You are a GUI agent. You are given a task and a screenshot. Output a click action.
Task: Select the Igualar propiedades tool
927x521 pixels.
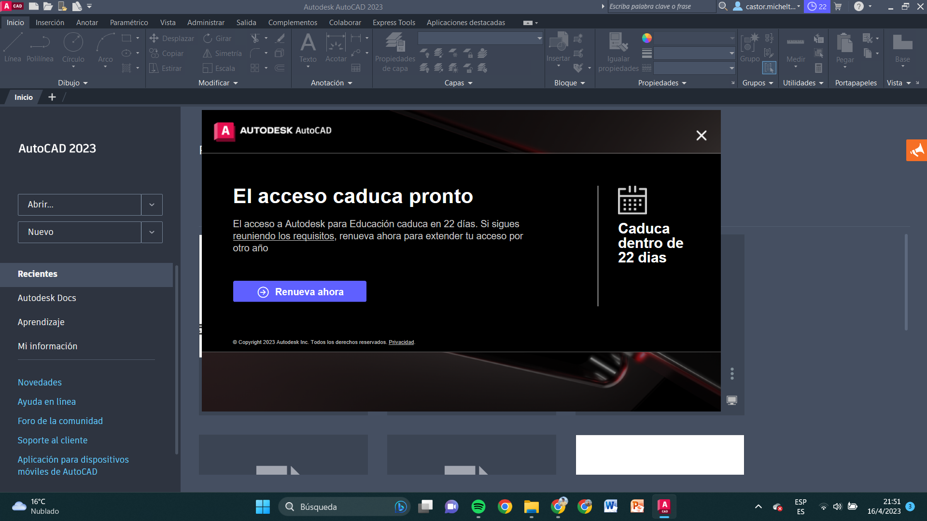618,51
